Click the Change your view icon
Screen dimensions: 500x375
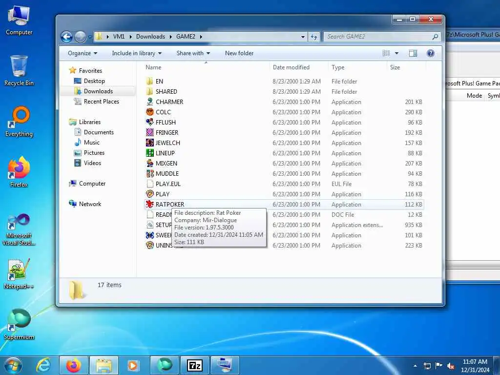point(386,53)
